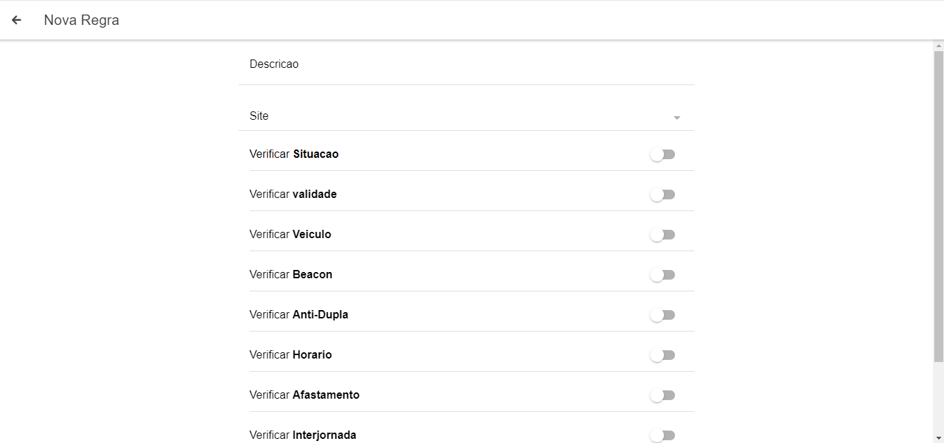Click the Verificar Situacao label text

(x=294, y=154)
